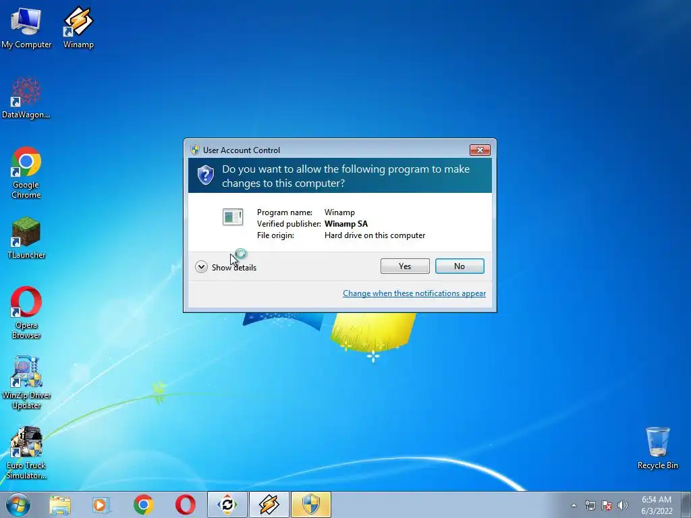
Task: Open the clock showing 6:54 AM
Action: coord(657,505)
